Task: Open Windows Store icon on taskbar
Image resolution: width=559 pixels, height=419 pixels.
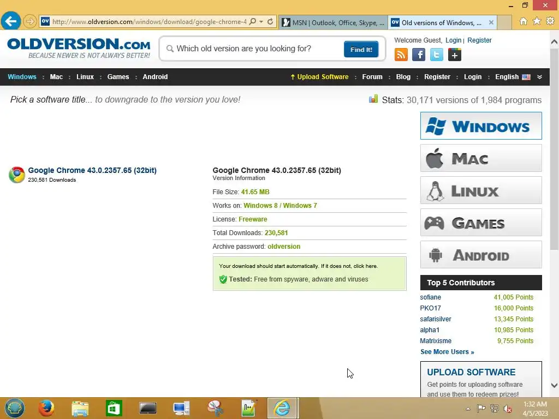Action: [x=114, y=408]
